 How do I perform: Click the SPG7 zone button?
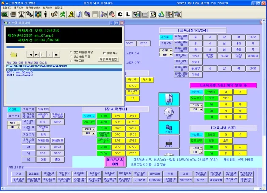130,43
